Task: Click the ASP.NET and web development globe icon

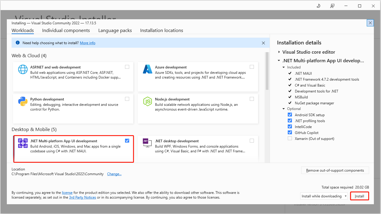Action: [23, 70]
